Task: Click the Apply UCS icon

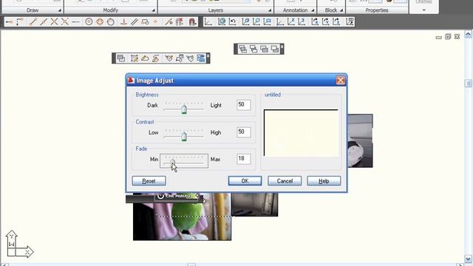Action: tap(350, 21)
